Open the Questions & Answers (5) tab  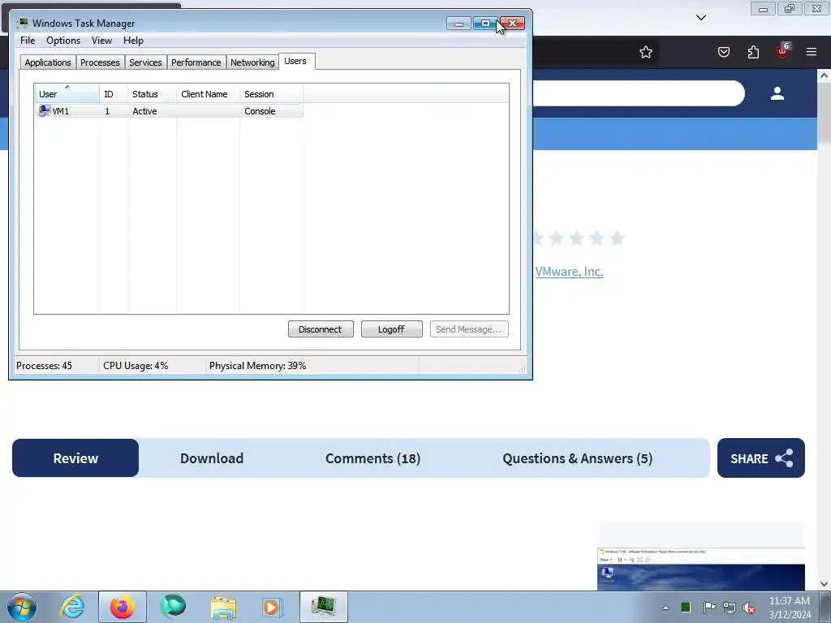point(578,458)
